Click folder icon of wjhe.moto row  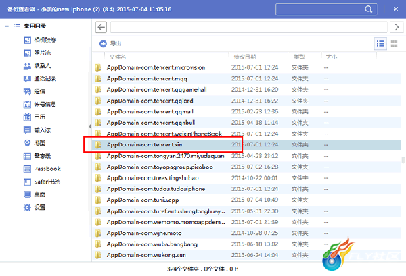98,233
